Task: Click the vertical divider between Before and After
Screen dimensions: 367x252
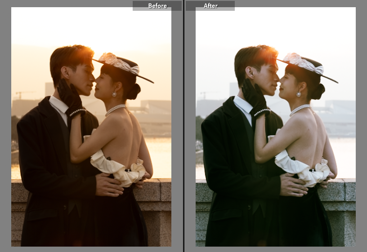Action: click(x=183, y=126)
